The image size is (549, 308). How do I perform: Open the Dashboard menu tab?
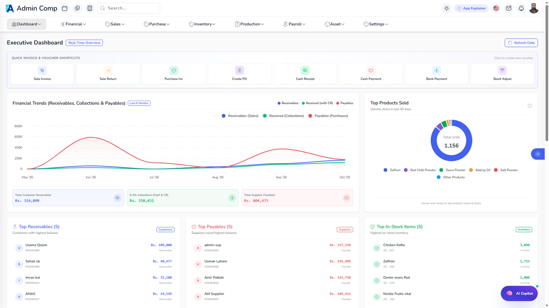coord(26,24)
